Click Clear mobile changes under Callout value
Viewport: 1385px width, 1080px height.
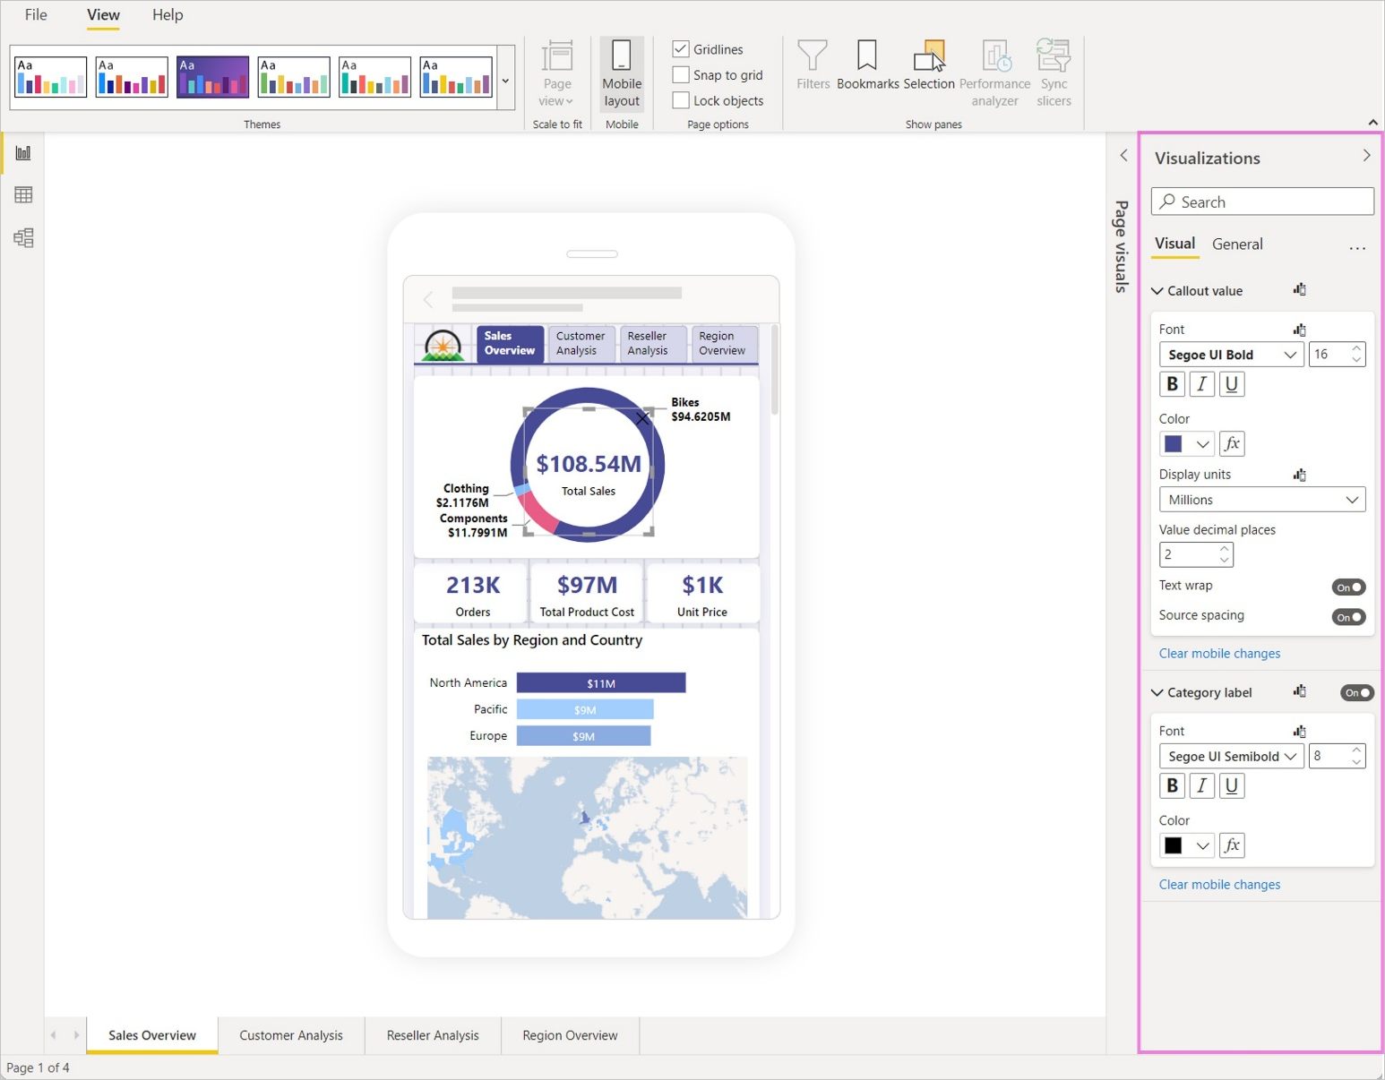pos(1219,654)
